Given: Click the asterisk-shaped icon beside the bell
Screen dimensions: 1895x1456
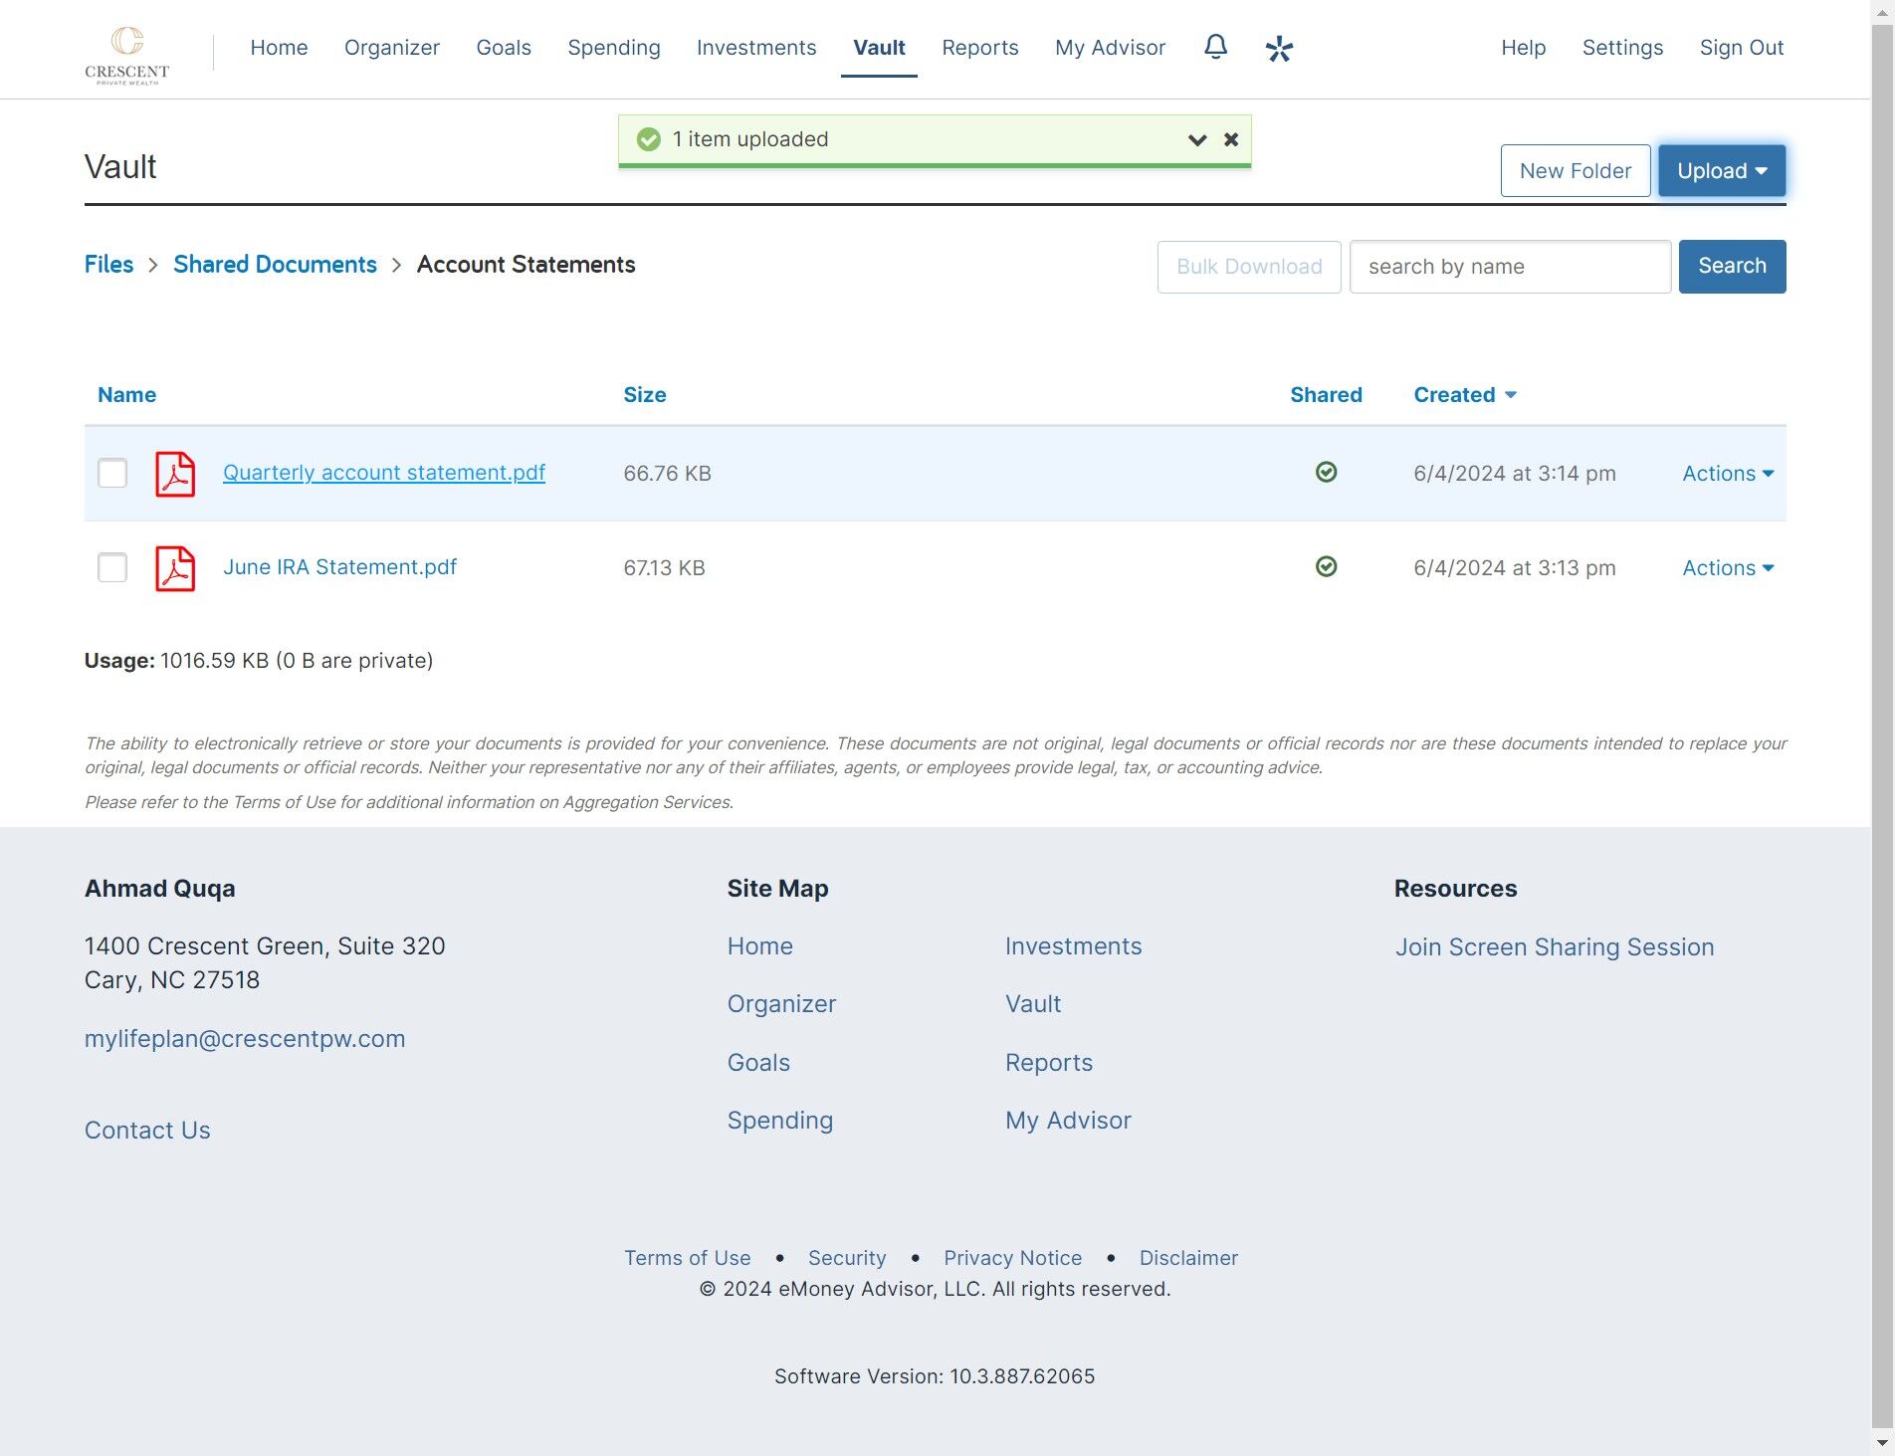Looking at the screenshot, I should pos(1279,49).
